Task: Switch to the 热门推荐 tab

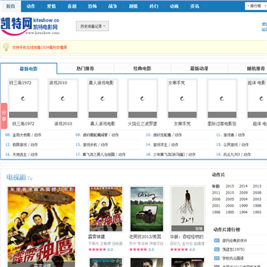Action: point(85,69)
